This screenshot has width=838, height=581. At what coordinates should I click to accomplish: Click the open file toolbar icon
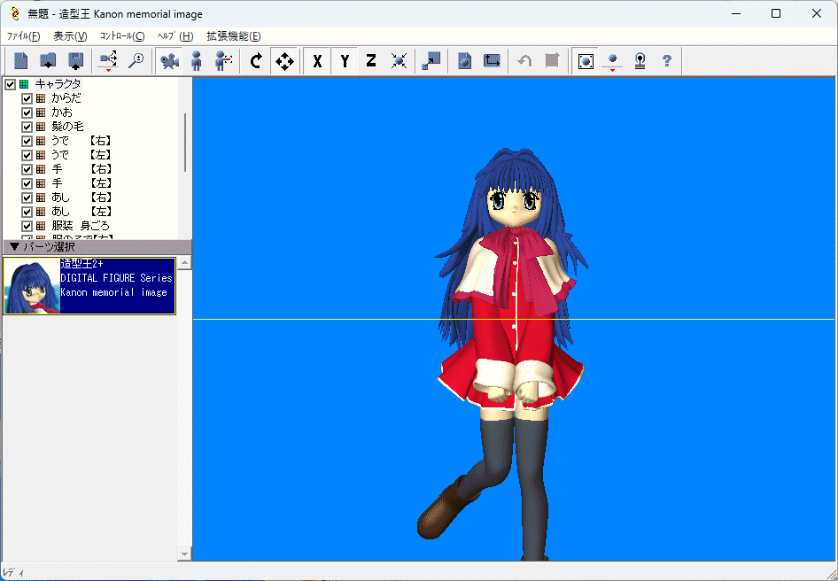[x=48, y=61]
